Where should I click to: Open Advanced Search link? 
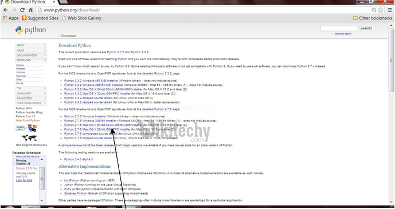pyautogui.click(x=343, y=34)
